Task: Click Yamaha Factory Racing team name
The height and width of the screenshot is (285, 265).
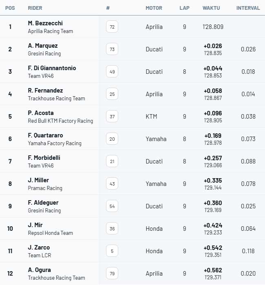Action: point(55,143)
